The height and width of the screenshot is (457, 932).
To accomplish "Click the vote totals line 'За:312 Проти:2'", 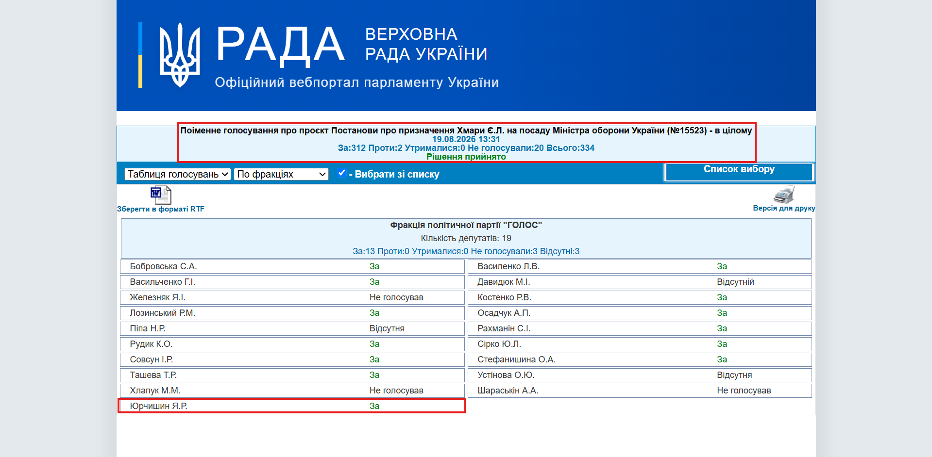I will tap(466, 148).
